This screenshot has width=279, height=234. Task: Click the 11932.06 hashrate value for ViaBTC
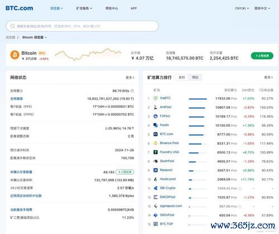tap(223, 98)
